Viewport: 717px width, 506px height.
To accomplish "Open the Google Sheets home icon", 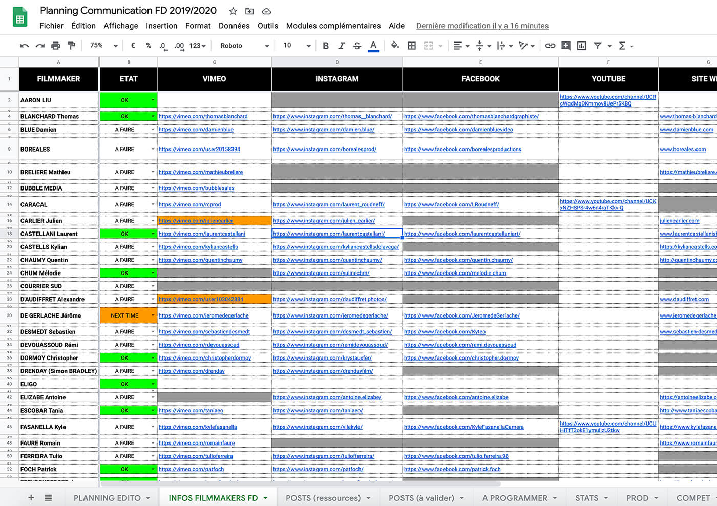I will (20, 17).
